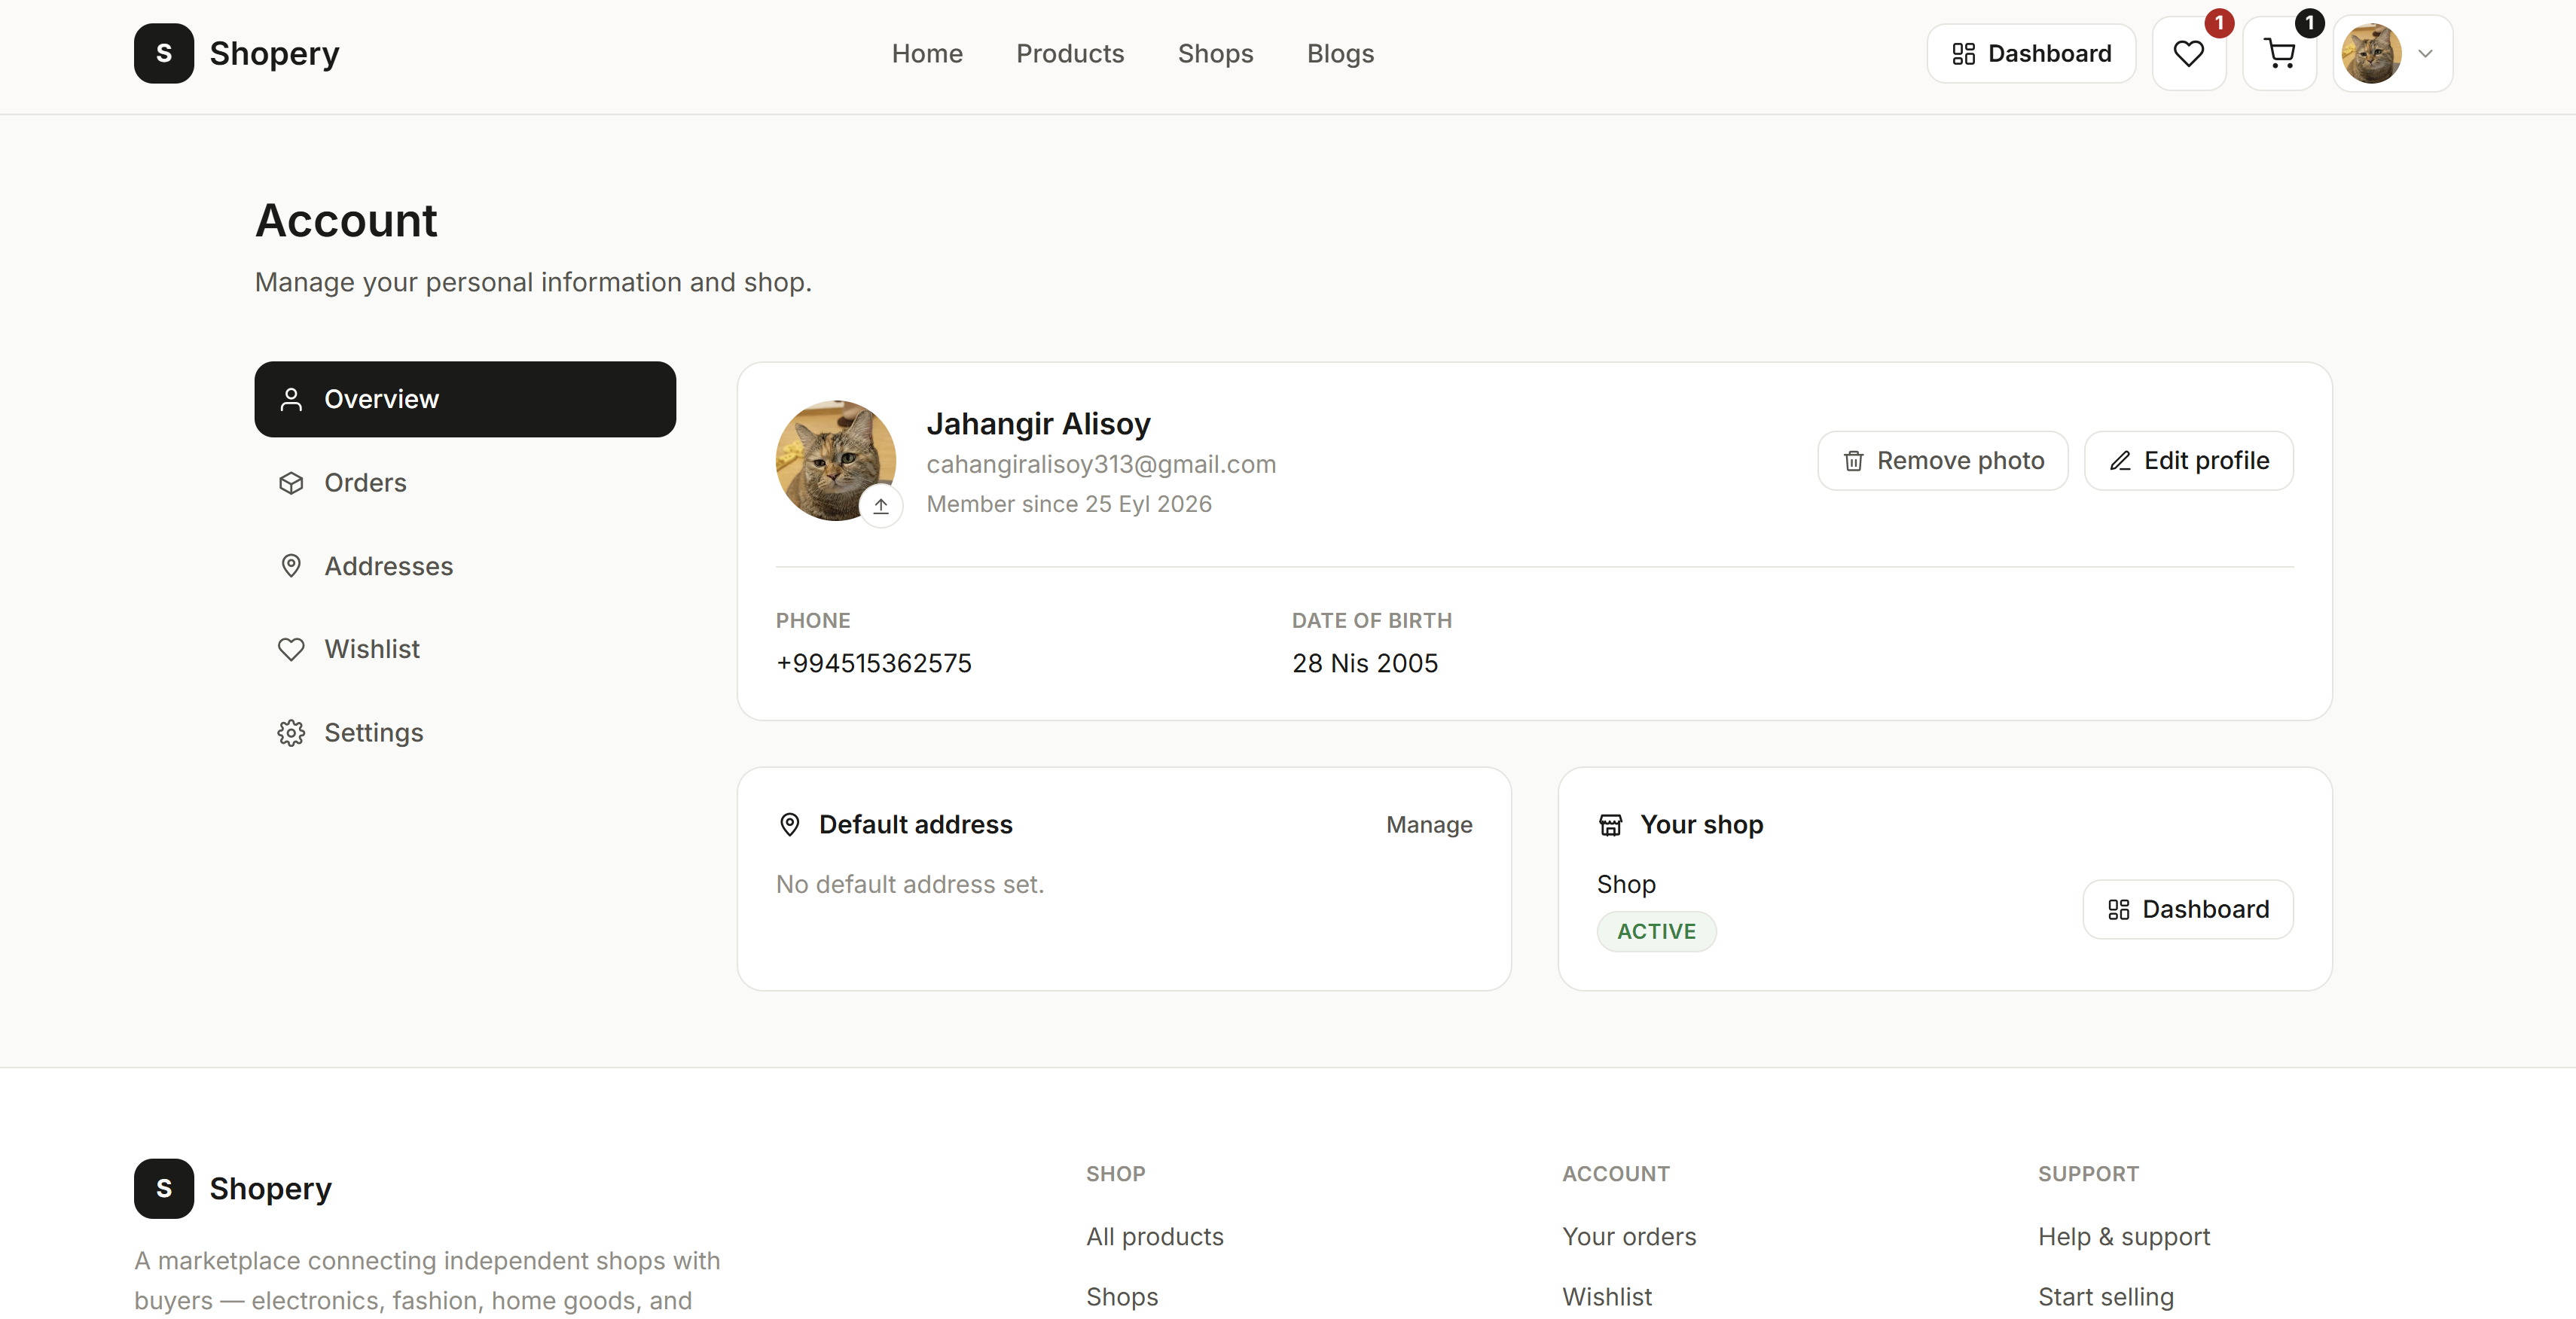This screenshot has width=2576, height=1319.
Task: Click the name Jahangir Alisoy
Action: tap(1038, 424)
